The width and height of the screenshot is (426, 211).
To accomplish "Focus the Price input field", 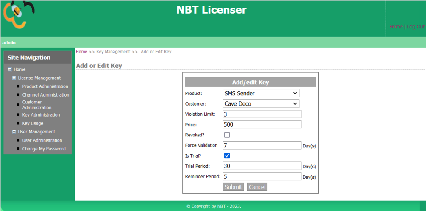I will coord(262,125).
